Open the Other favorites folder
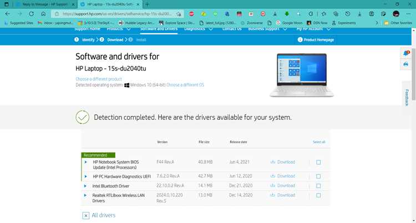This screenshot has width=416, height=223. [398, 23]
